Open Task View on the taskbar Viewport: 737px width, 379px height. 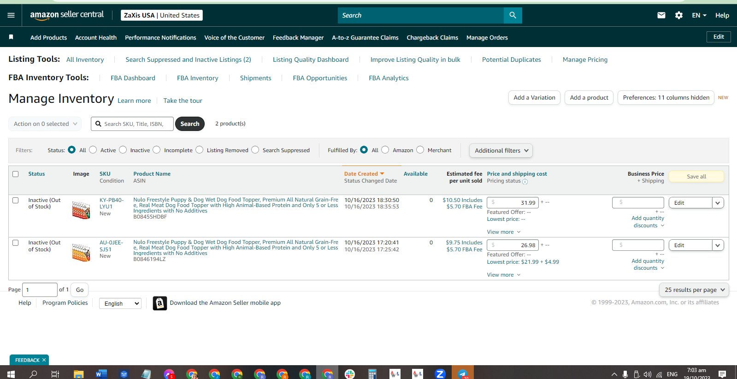pyautogui.click(x=55, y=374)
